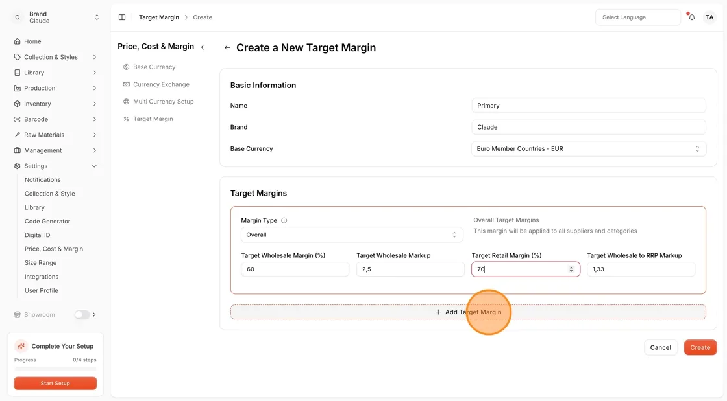
Task: Click the Base Currency coin icon
Action: [x=126, y=67]
